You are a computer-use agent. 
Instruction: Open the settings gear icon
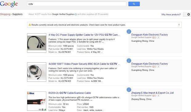pos(189,15)
